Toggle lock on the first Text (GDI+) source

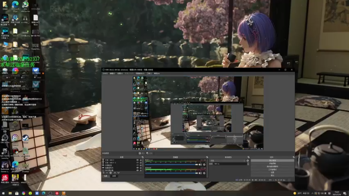coord(140,160)
